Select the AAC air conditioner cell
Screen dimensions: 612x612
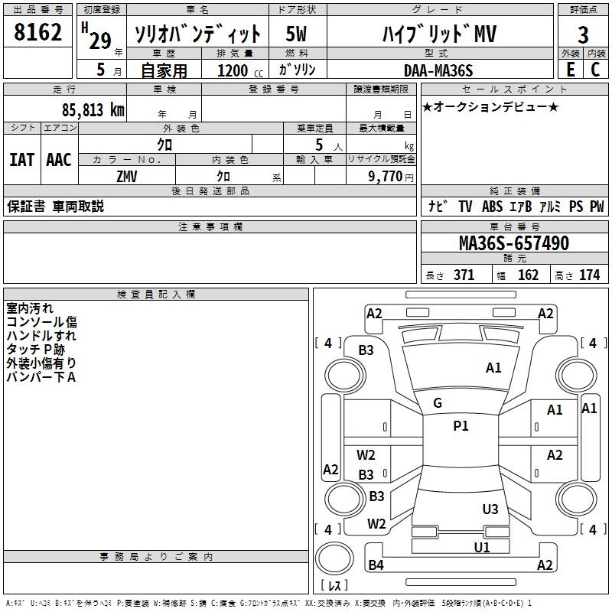pyautogui.click(x=59, y=159)
